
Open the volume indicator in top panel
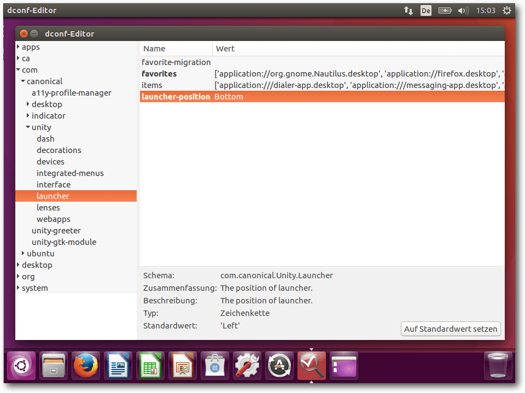463,10
